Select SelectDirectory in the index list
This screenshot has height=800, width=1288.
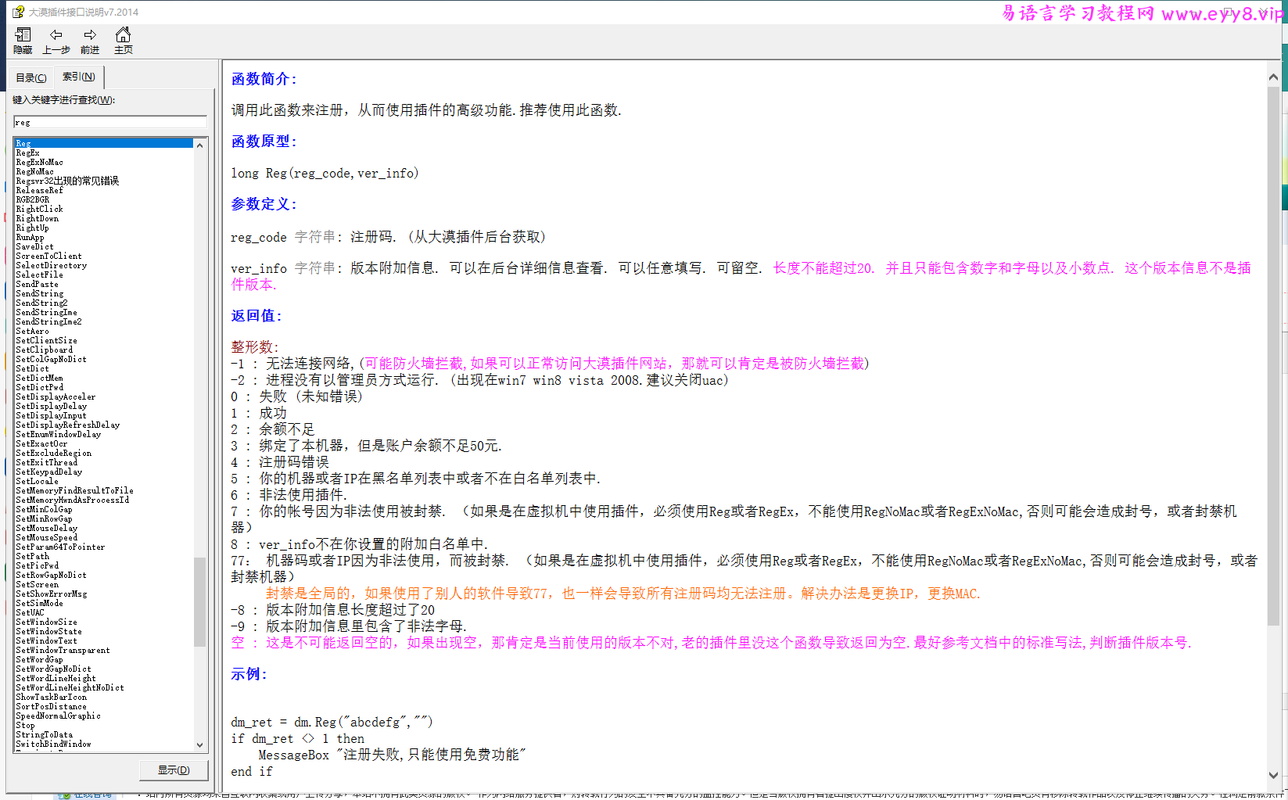[51, 265]
